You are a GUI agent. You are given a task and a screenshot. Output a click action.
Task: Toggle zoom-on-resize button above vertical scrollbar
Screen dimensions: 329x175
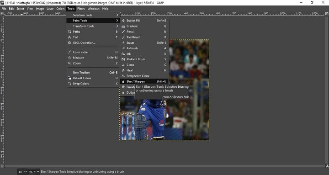pos(327,14)
